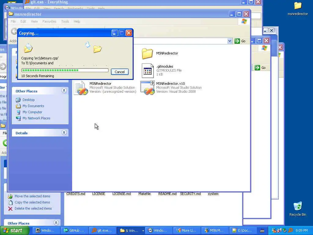Click the Back arrow in msnredirector window
This screenshot has height=235, width=313.
click(14, 31)
